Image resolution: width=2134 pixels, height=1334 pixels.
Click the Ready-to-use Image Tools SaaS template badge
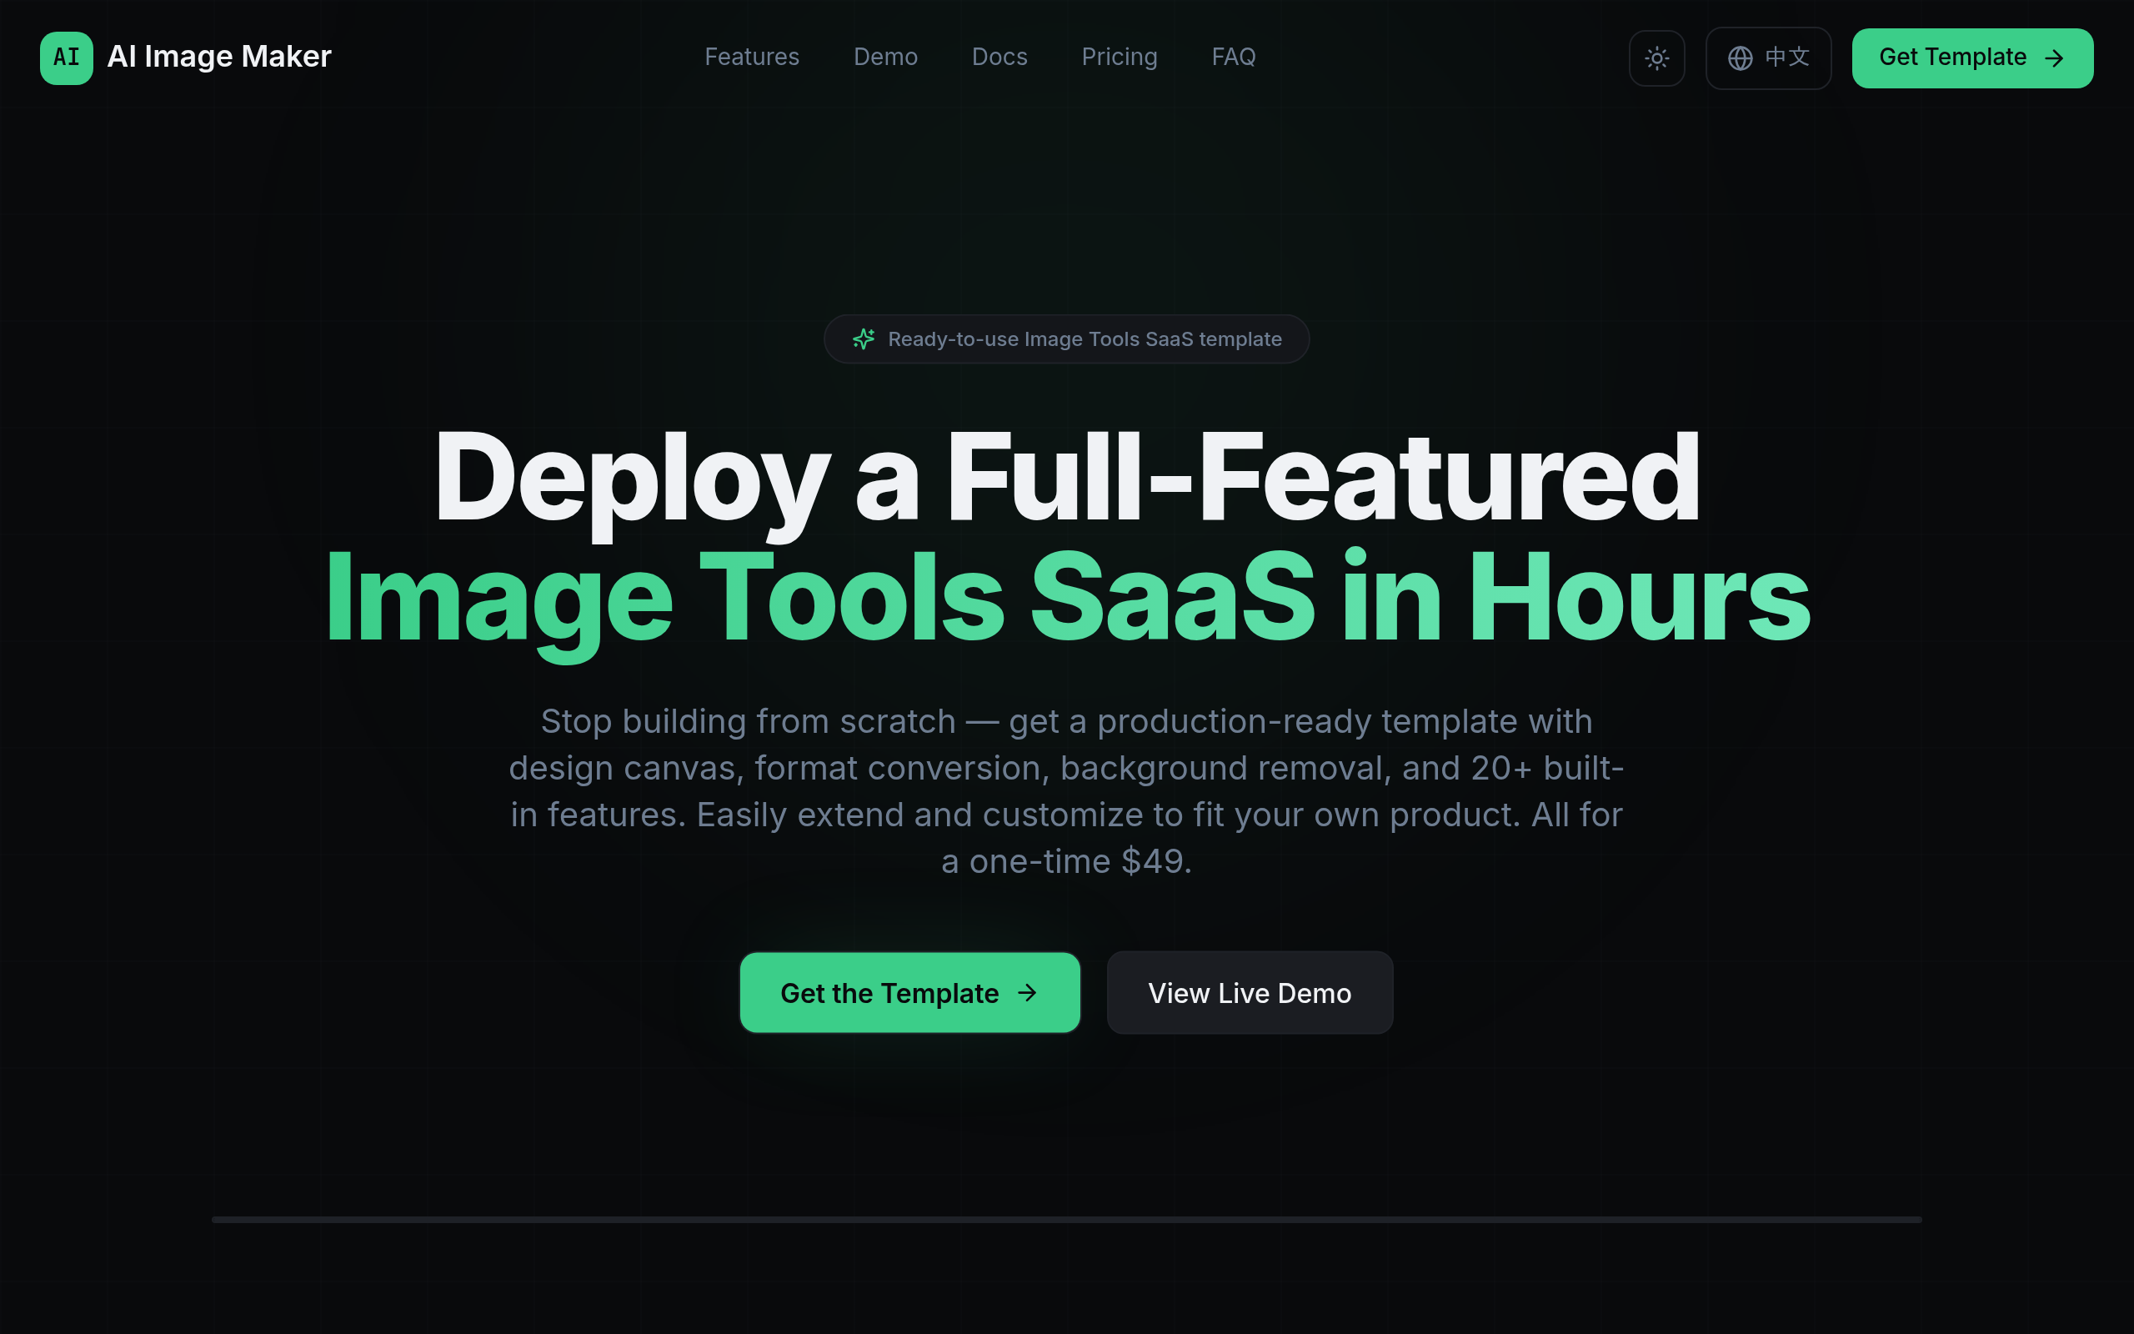1066,339
